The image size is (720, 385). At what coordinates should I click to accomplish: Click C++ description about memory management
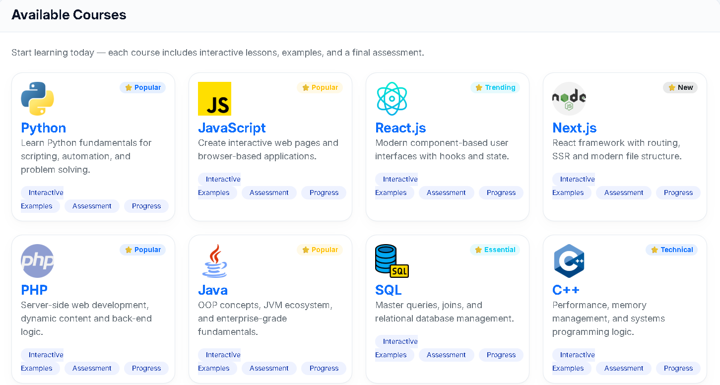point(608,319)
